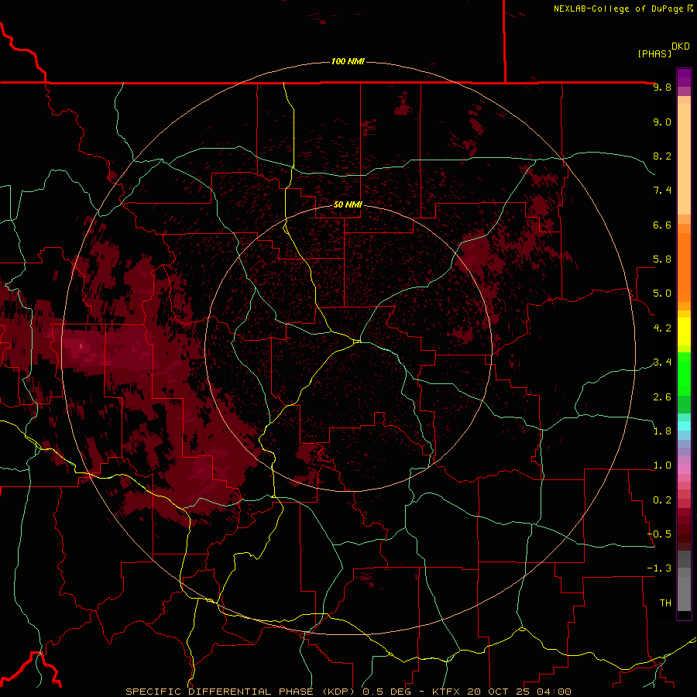Pick the cyan color bar segment

pos(684,426)
